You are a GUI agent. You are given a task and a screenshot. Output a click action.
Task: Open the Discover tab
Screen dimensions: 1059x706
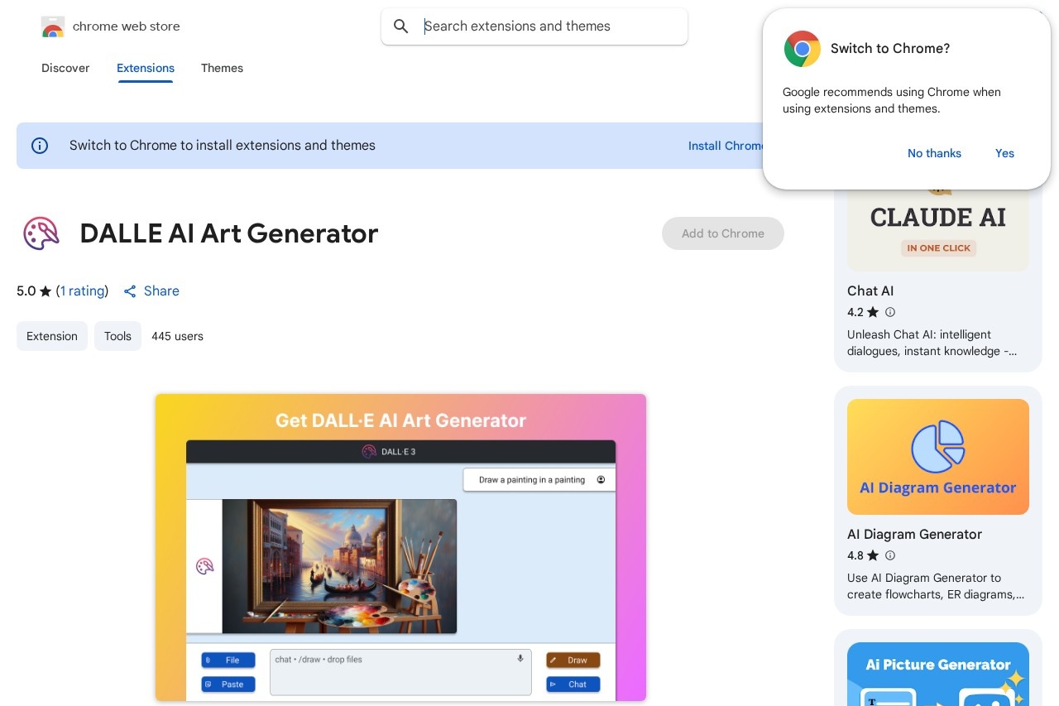[65, 68]
